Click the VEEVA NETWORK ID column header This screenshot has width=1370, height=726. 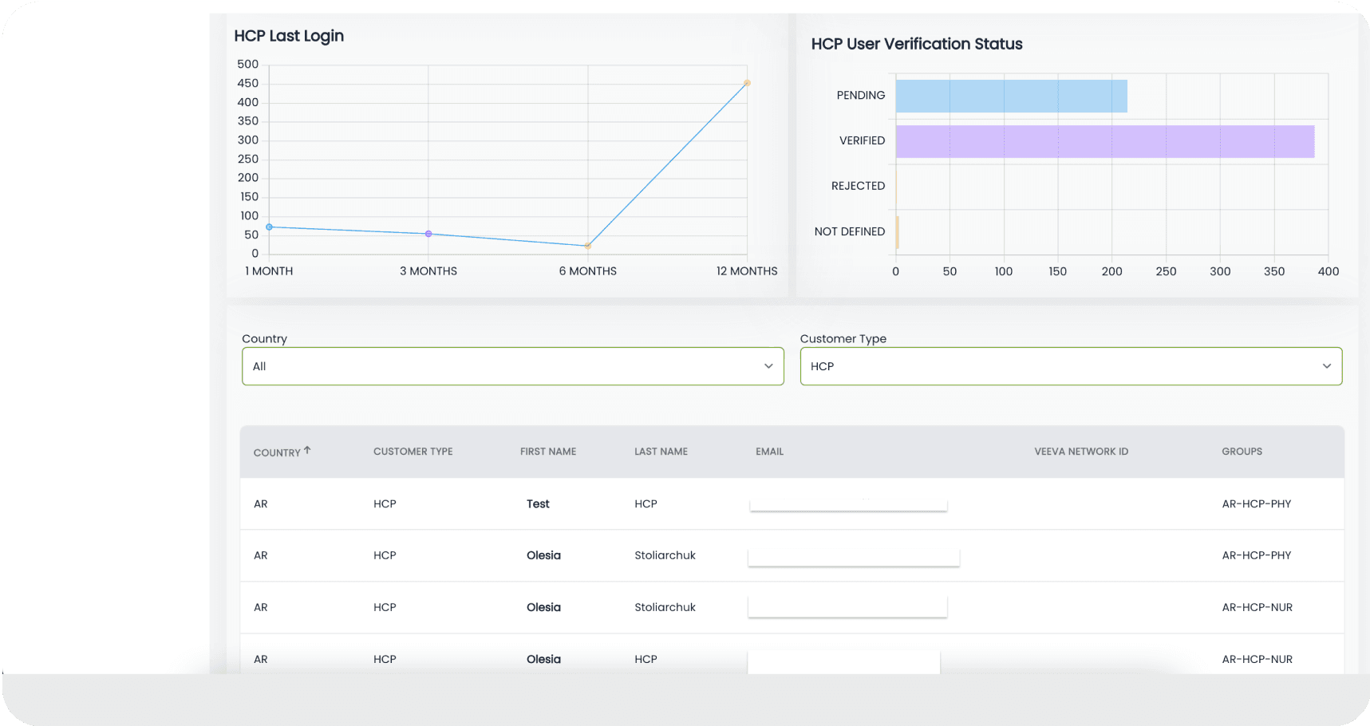pos(1081,452)
